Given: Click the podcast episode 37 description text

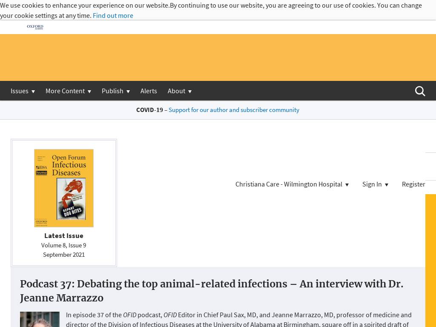Looking at the screenshot, I should (238, 319).
